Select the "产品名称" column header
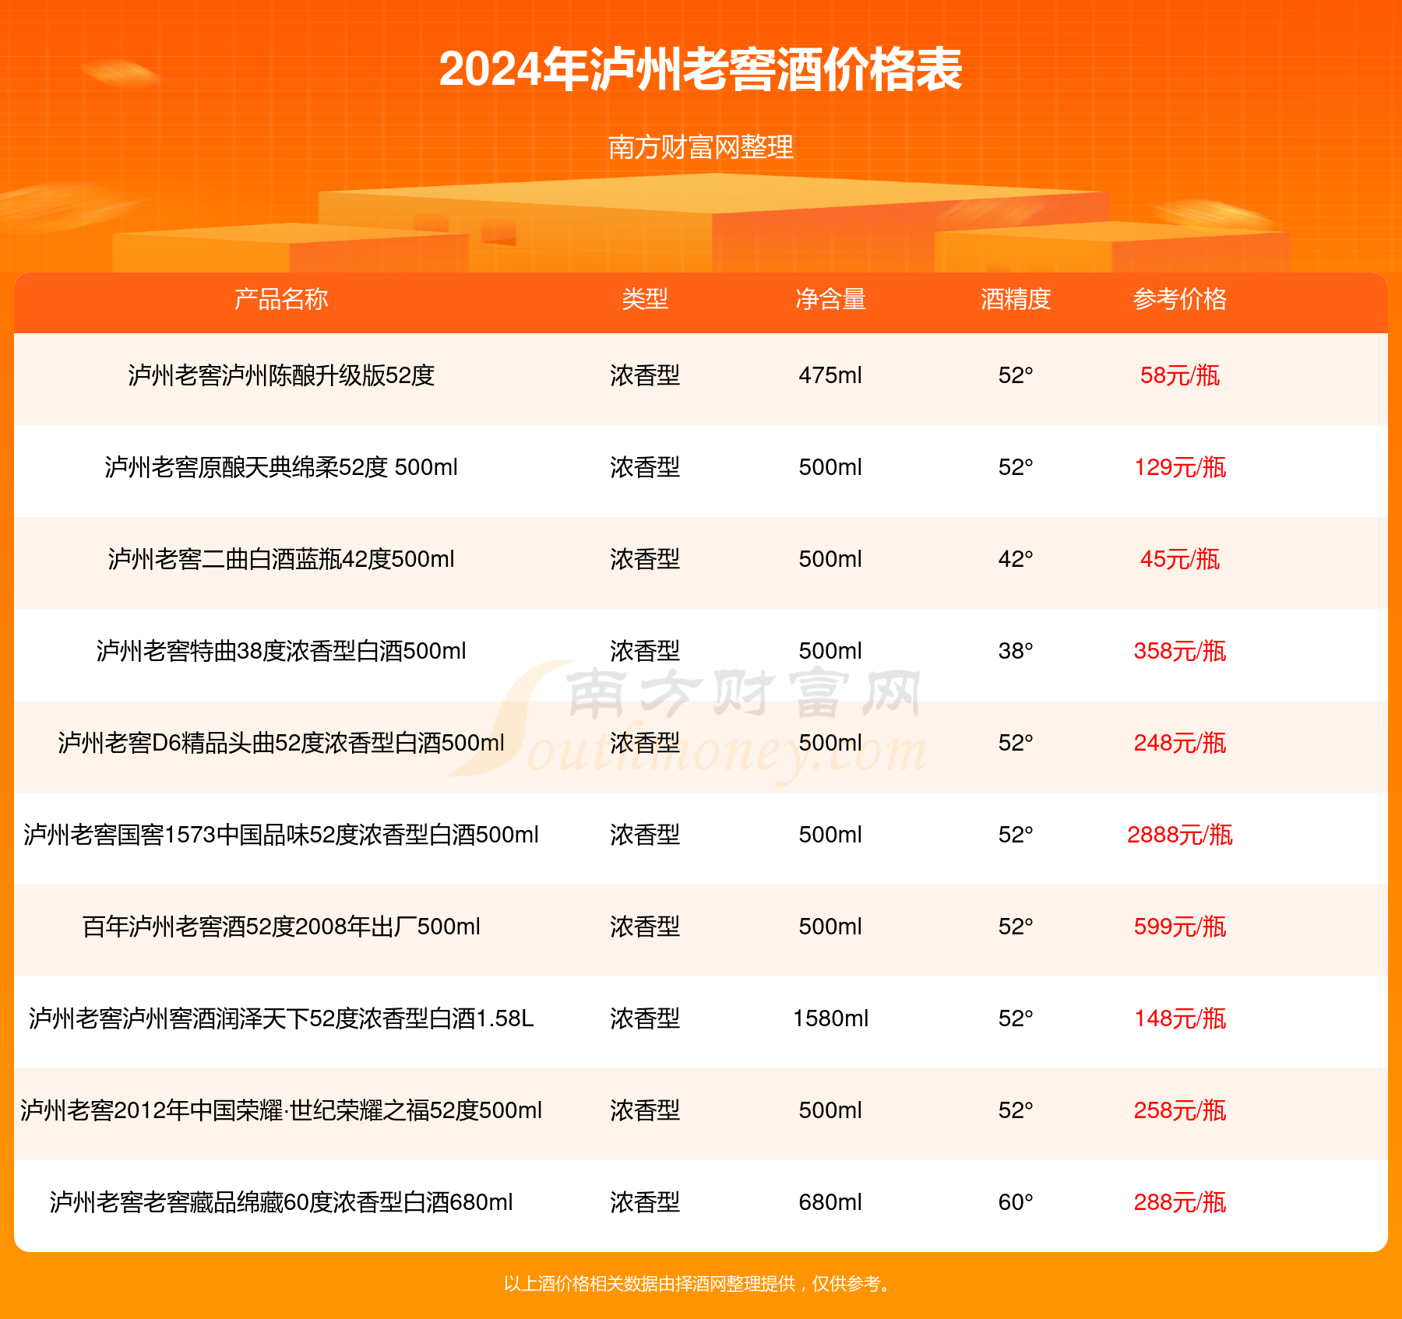 pyautogui.click(x=281, y=299)
